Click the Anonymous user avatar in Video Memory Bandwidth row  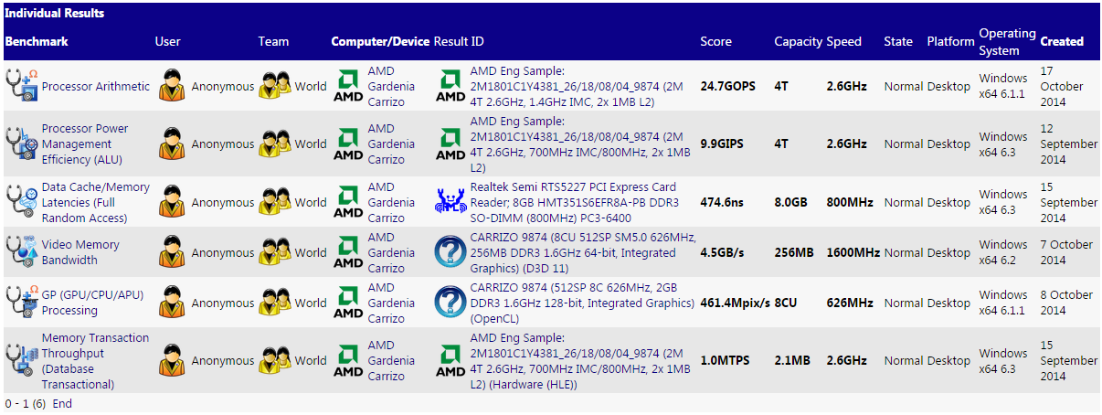(172, 252)
